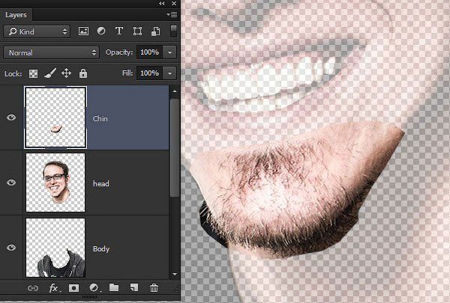Open the Normal blend mode dropdown
The height and width of the screenshot is (303, 450).
(51, 52)
